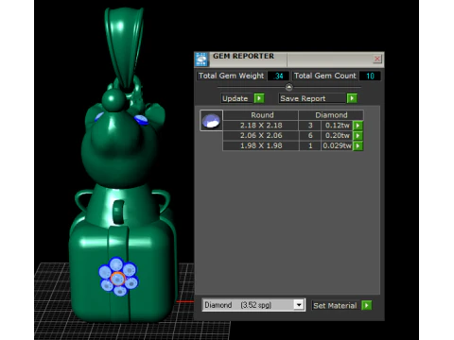The width and height of the screenshot is (454, 340).
Task: Click the 0.029tw weight cell
Action: (x=337, y=145)
